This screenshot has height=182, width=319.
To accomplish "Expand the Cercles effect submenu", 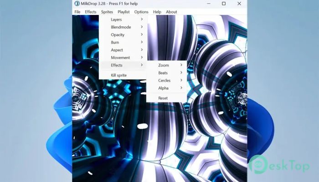I will [166, 81].
